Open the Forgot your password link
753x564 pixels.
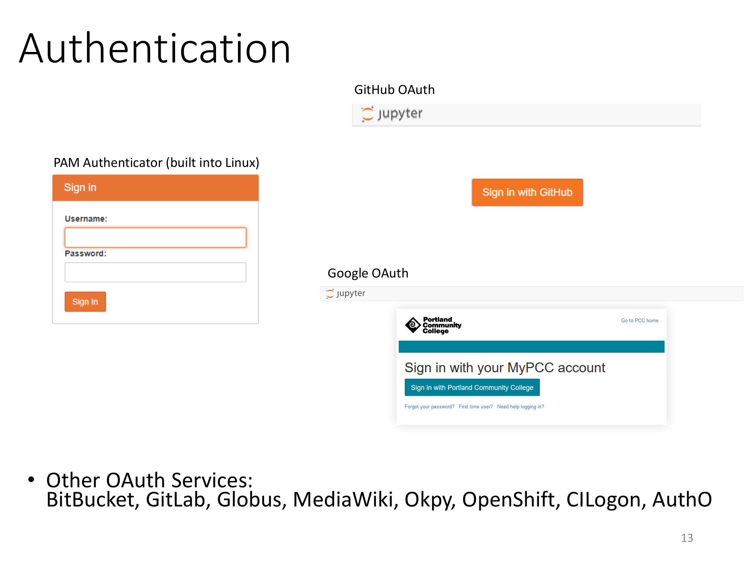point(429,406)
